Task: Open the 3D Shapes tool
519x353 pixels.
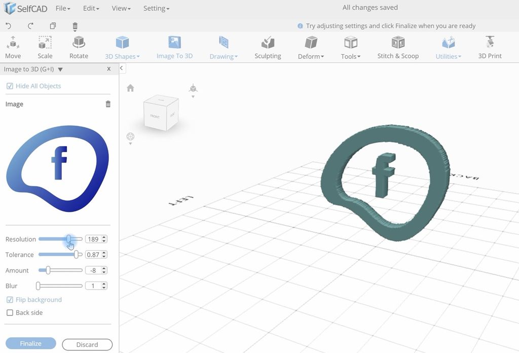Action: [122, 48]
